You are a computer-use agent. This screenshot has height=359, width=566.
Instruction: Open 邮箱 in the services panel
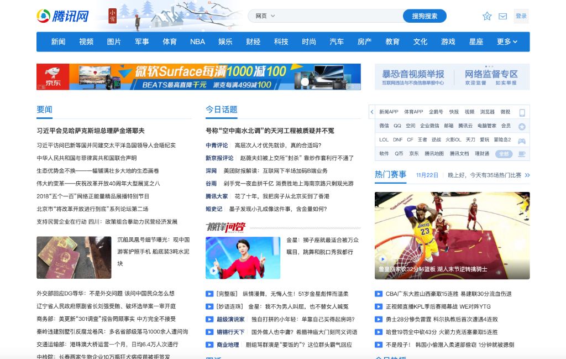pyautogui.click(x=449, y=126)
